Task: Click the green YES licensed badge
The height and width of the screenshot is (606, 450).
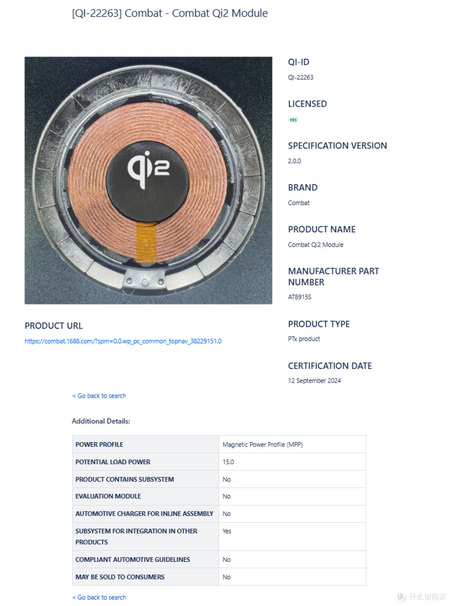Action: coord(293,120)
